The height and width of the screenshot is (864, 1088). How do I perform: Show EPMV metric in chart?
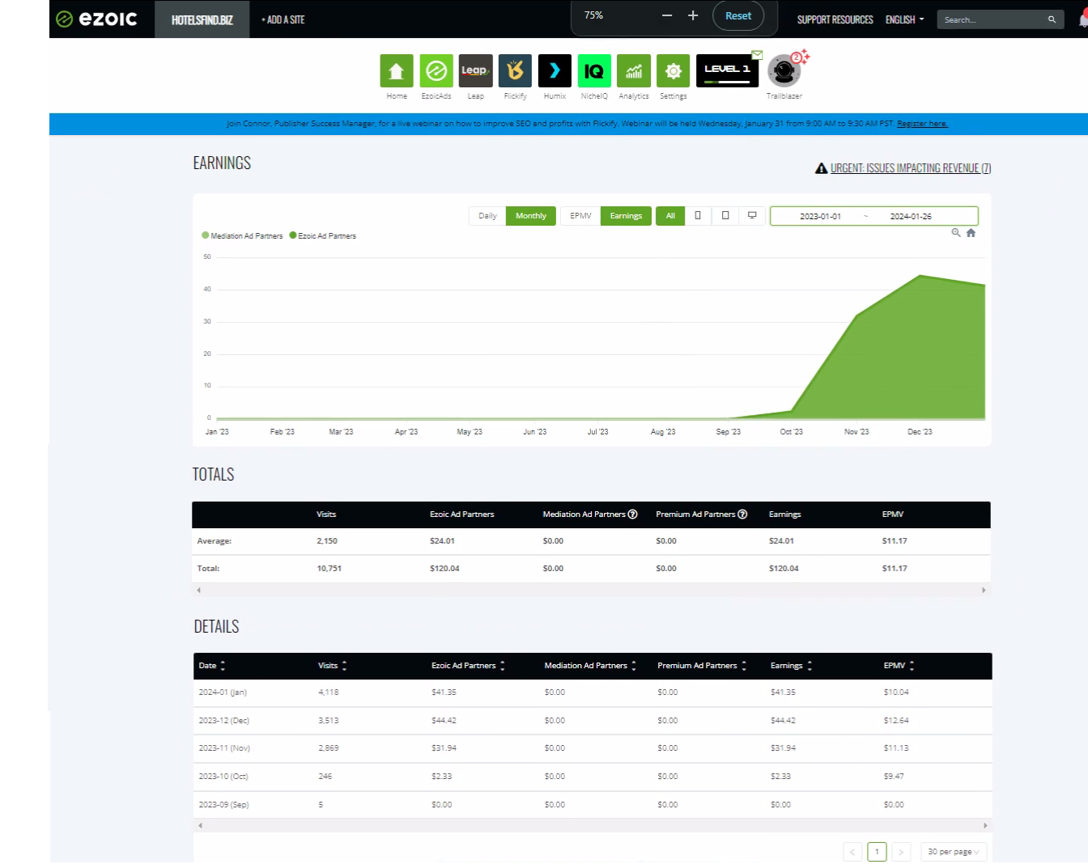pyautogui.click(x=580, y=216)
